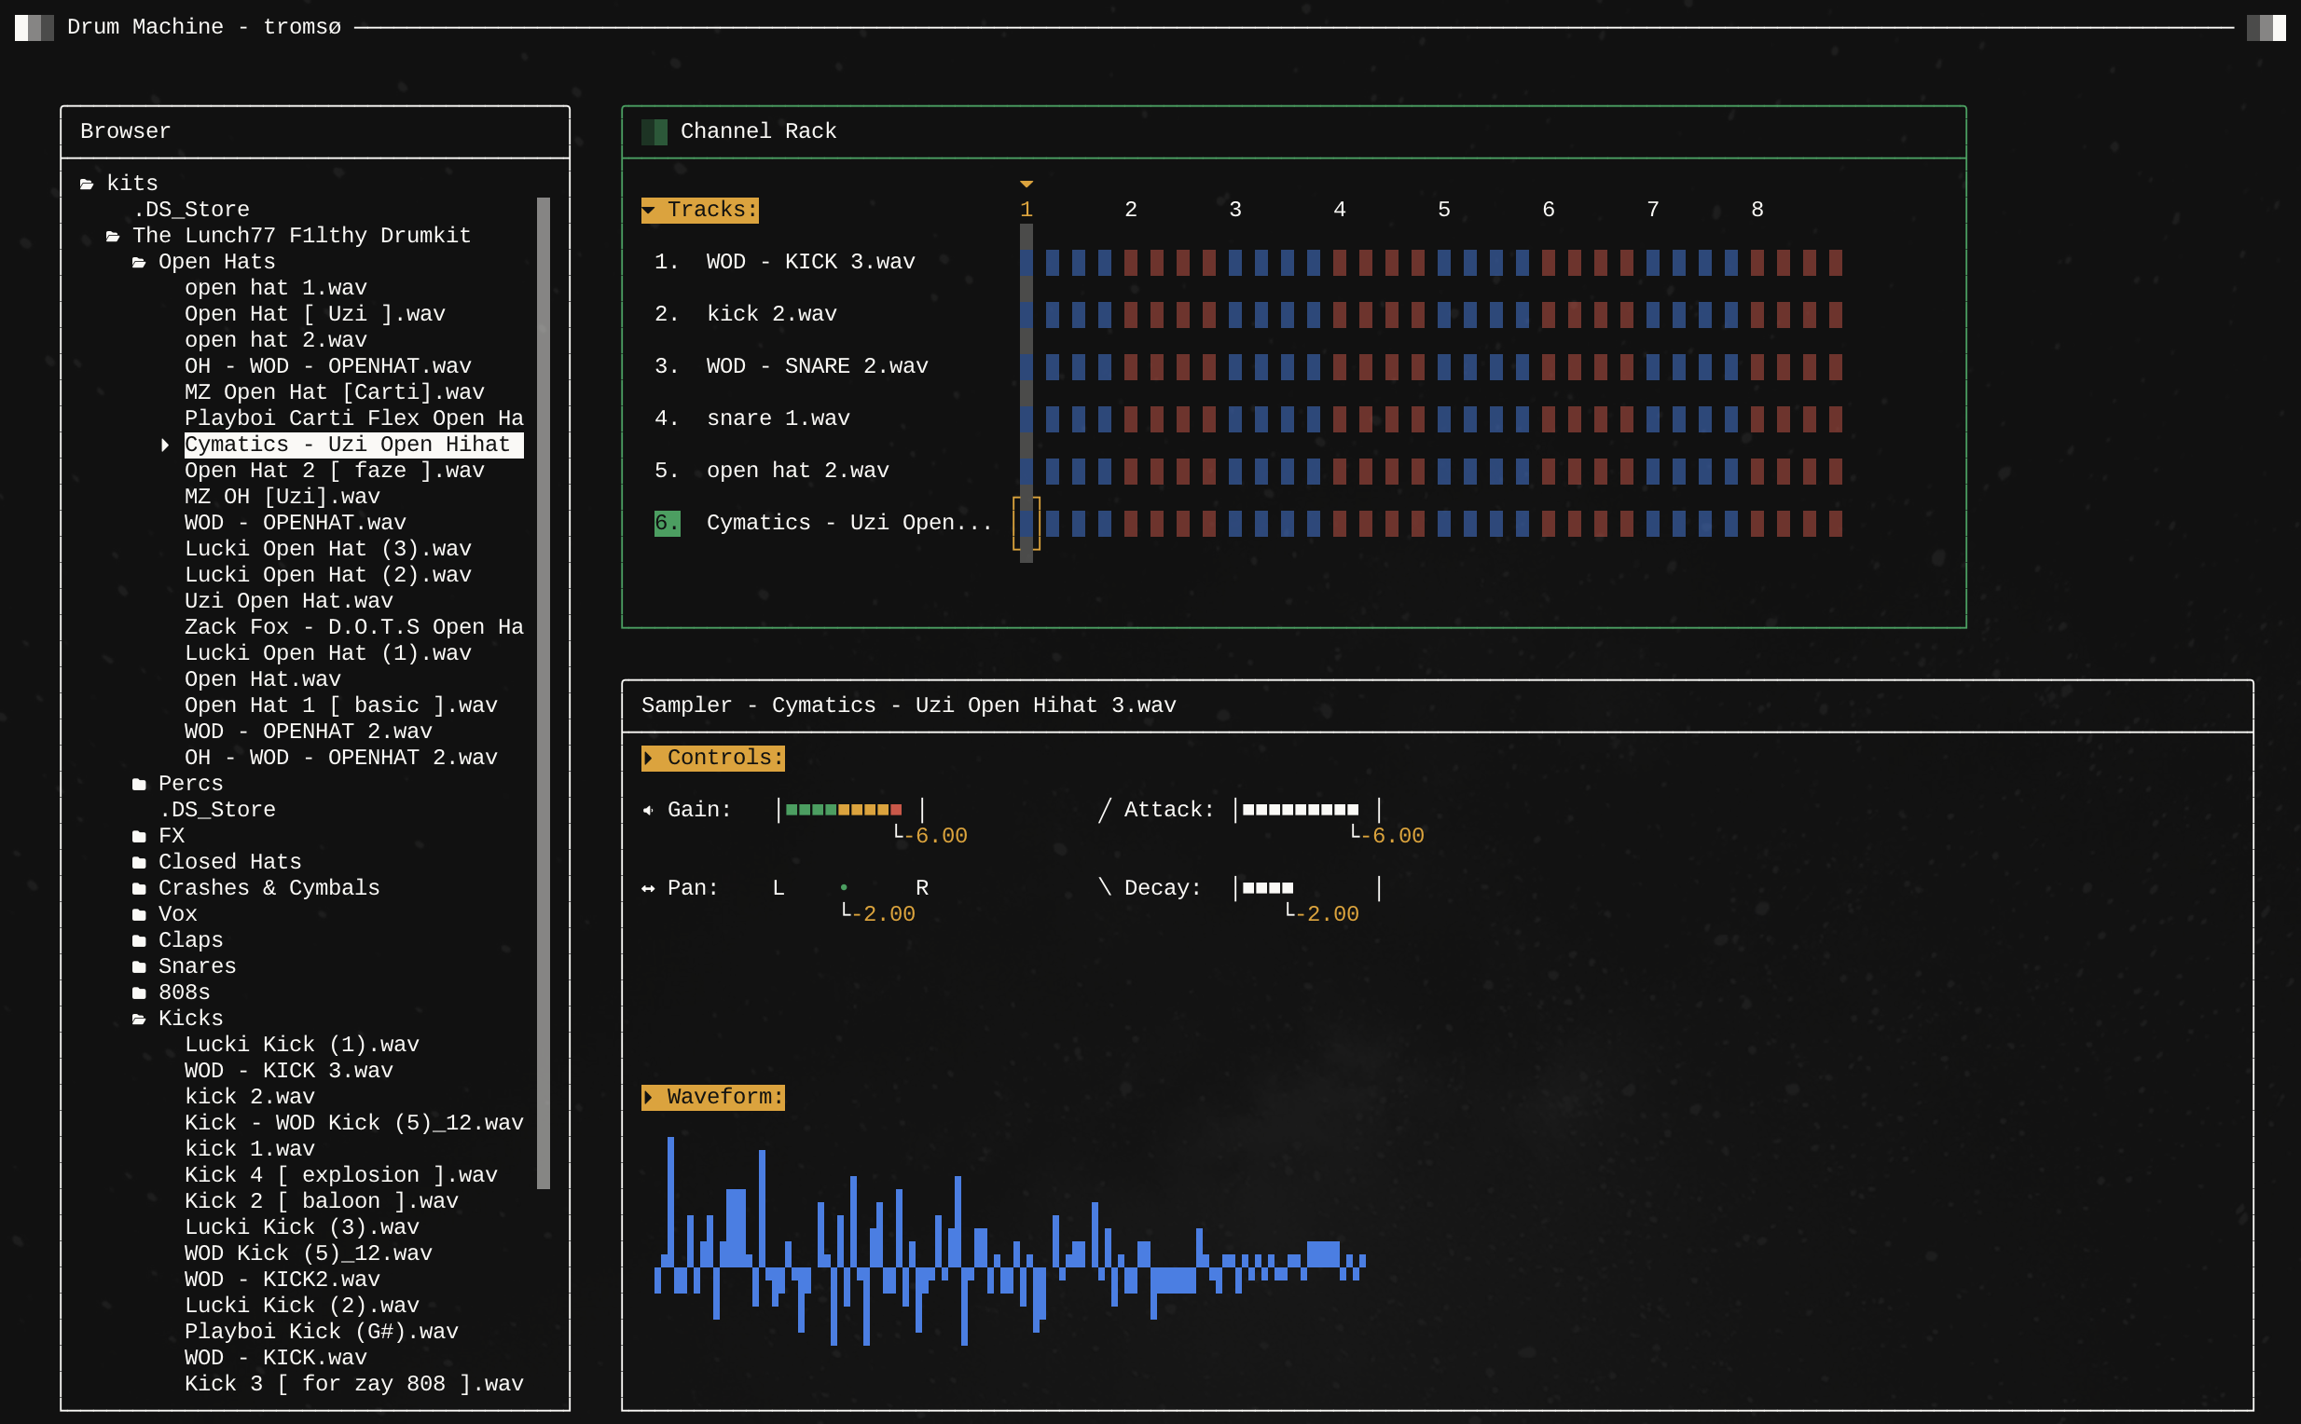This screenshot has height=1424, width=2301.
Task: Toggle first step of Cymatics Uzi Open track
Action: (x=1026, y=523)
